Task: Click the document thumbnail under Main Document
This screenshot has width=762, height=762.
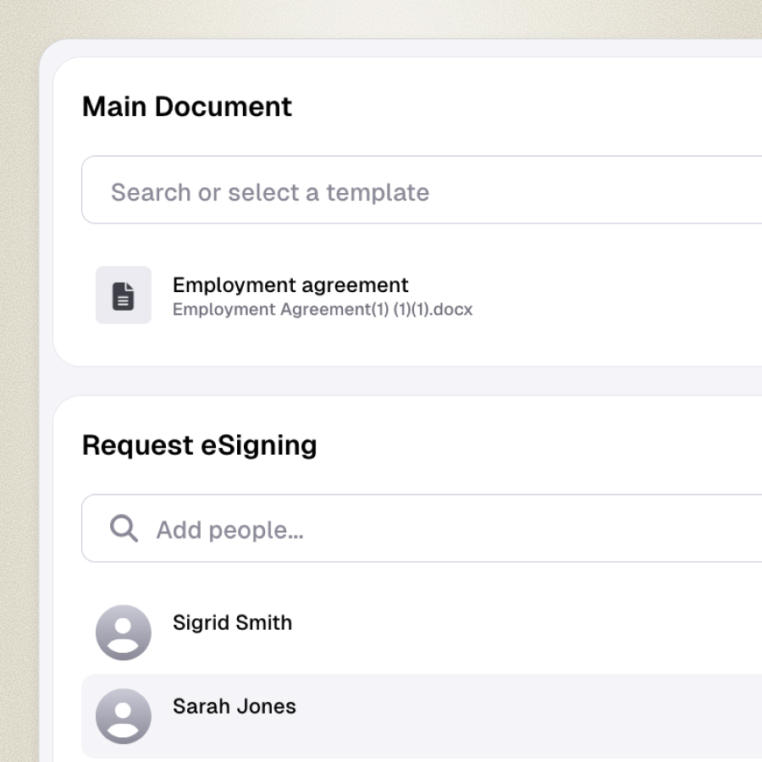Action: pyautogui.click(x=123, y=295)
